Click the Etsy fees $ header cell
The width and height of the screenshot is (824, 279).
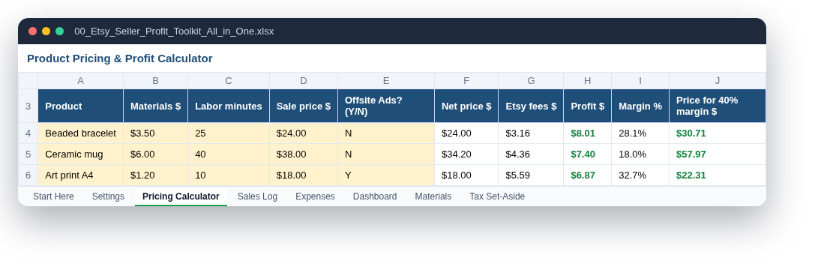coord(532,106)
